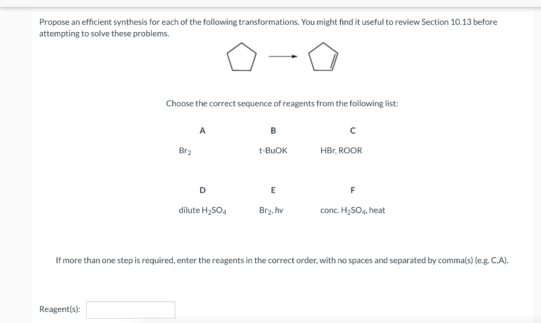Select the t-BuOK reagent option
541x323 pixels.
tap(273, 150)
